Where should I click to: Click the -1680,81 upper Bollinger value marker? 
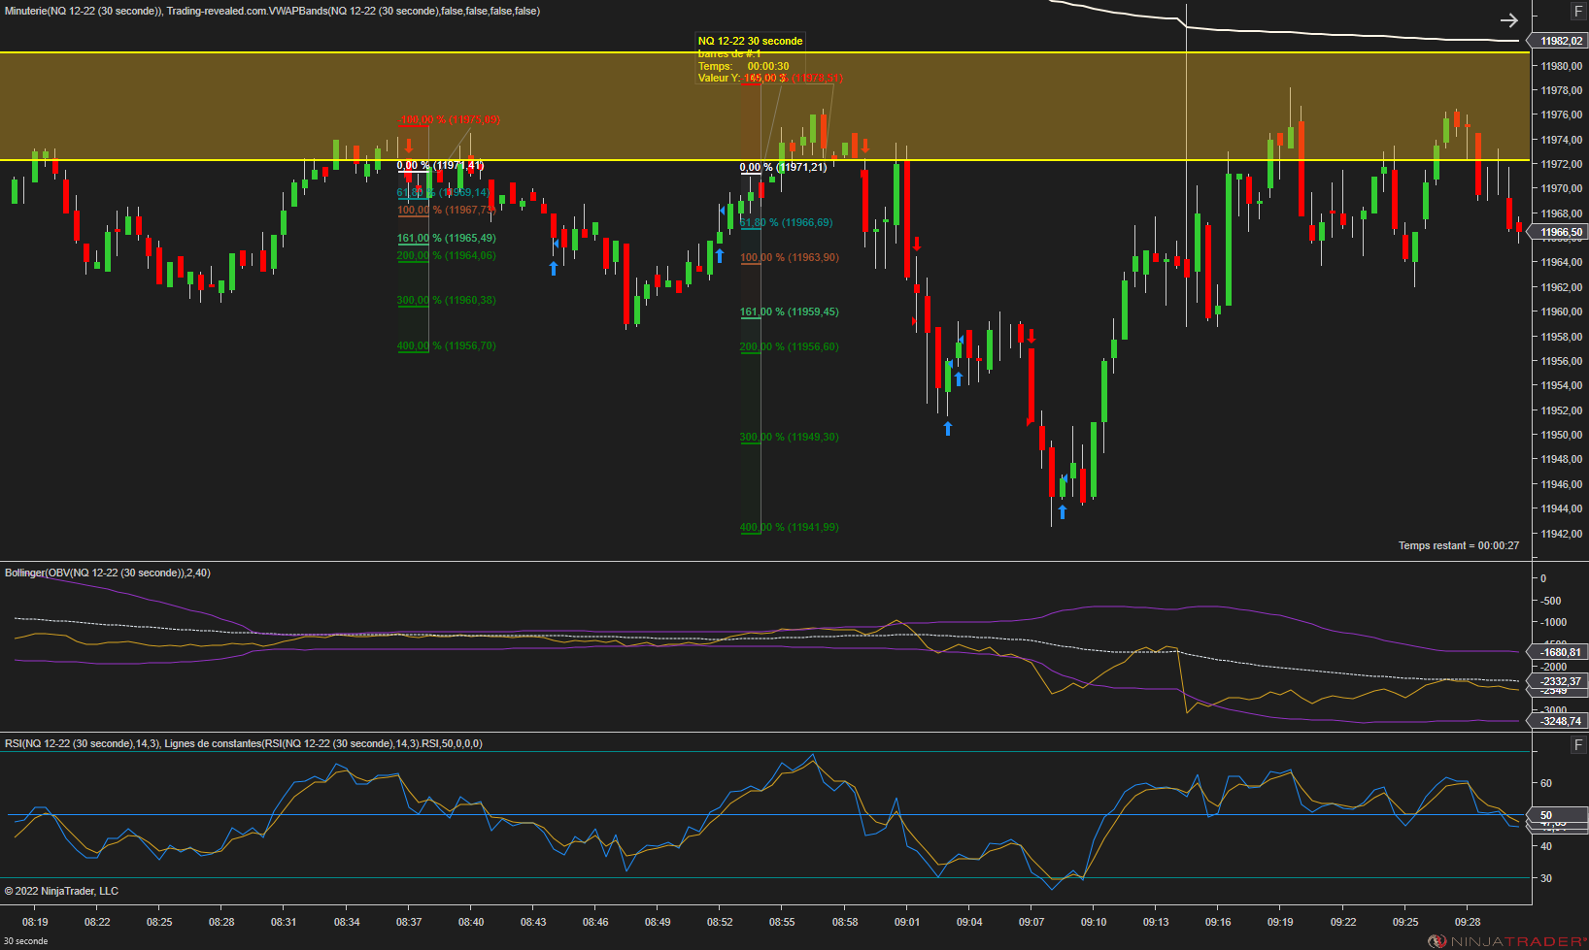coord(1559,652)
